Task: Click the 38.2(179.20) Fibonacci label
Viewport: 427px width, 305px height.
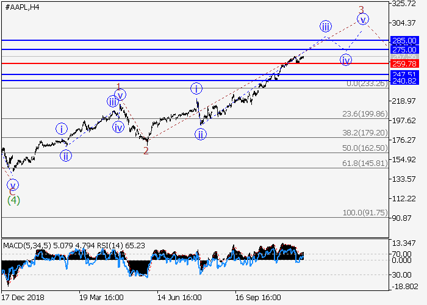Action: [365, 132]
